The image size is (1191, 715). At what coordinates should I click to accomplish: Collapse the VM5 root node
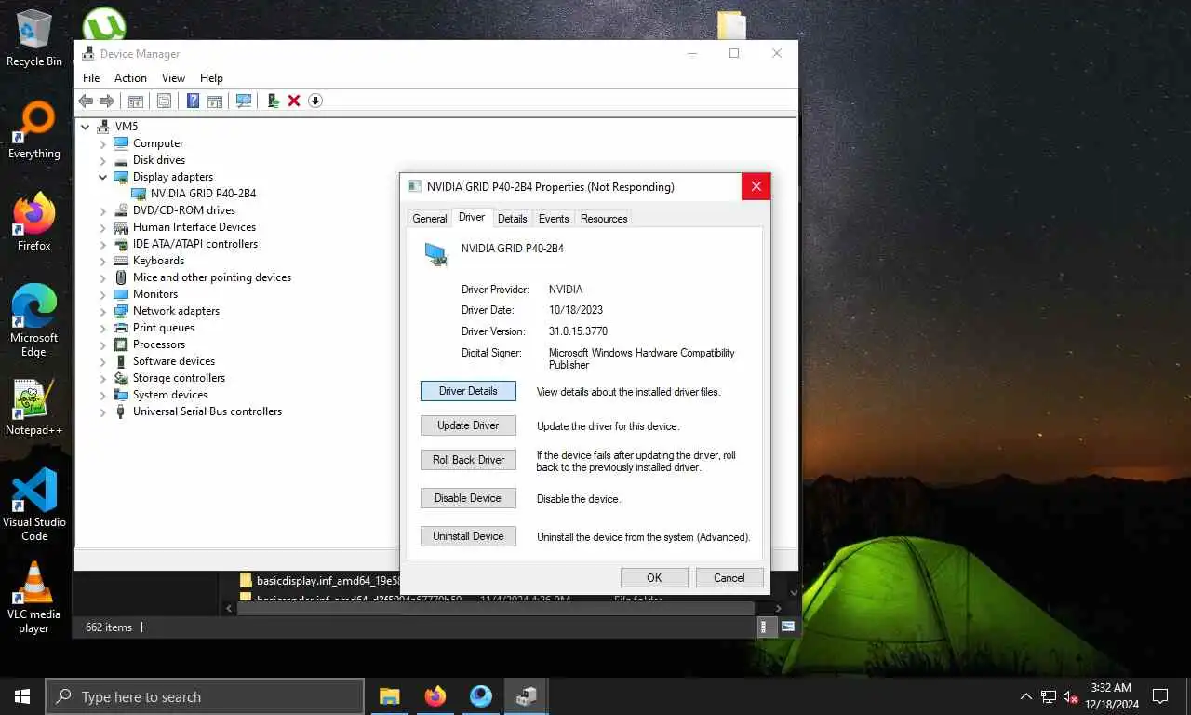pyautogui.click(x=86, y=127)
